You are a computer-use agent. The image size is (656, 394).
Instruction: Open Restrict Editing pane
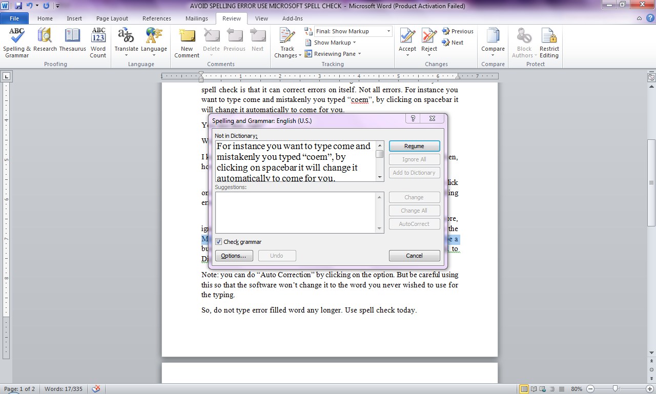(x=549, y=43)
